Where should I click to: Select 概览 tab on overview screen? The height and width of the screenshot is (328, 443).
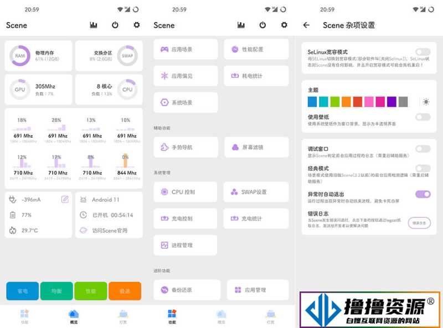[74, 316]
